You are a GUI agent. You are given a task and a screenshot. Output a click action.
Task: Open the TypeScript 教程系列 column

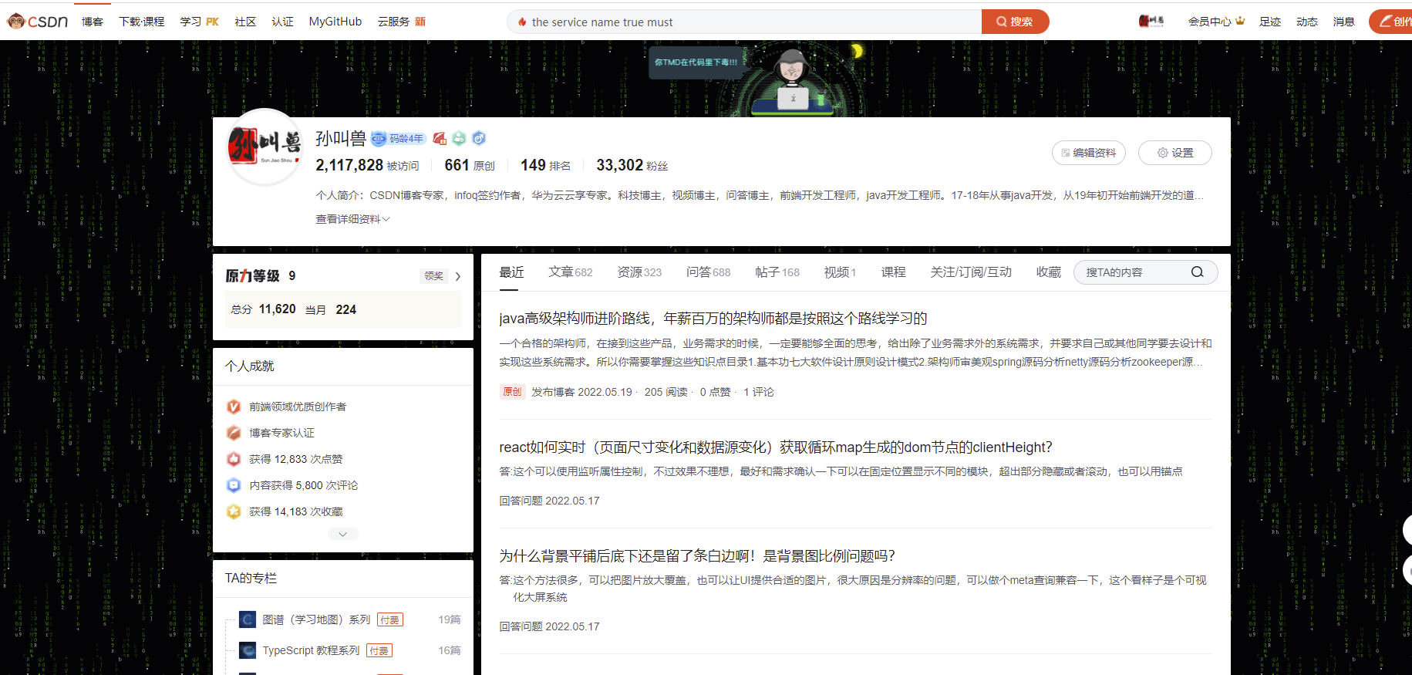[311, 650]
